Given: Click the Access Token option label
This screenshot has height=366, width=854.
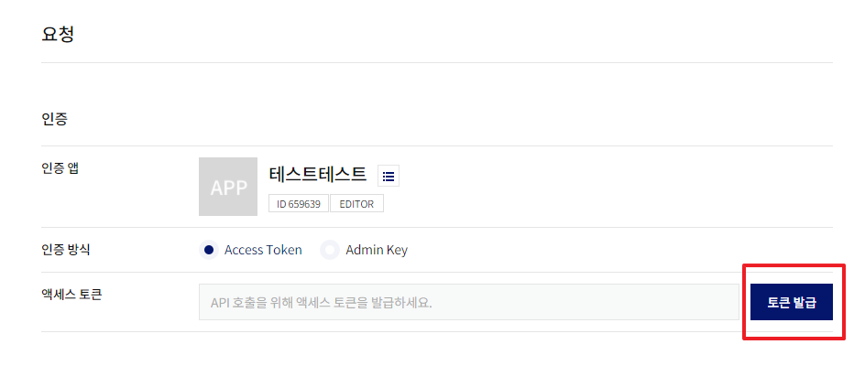Looking at the screenshot, I should click(x=263, y=250).
